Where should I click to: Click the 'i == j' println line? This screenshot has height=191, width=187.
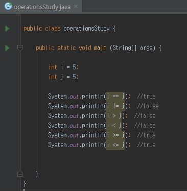click(102, 97)
